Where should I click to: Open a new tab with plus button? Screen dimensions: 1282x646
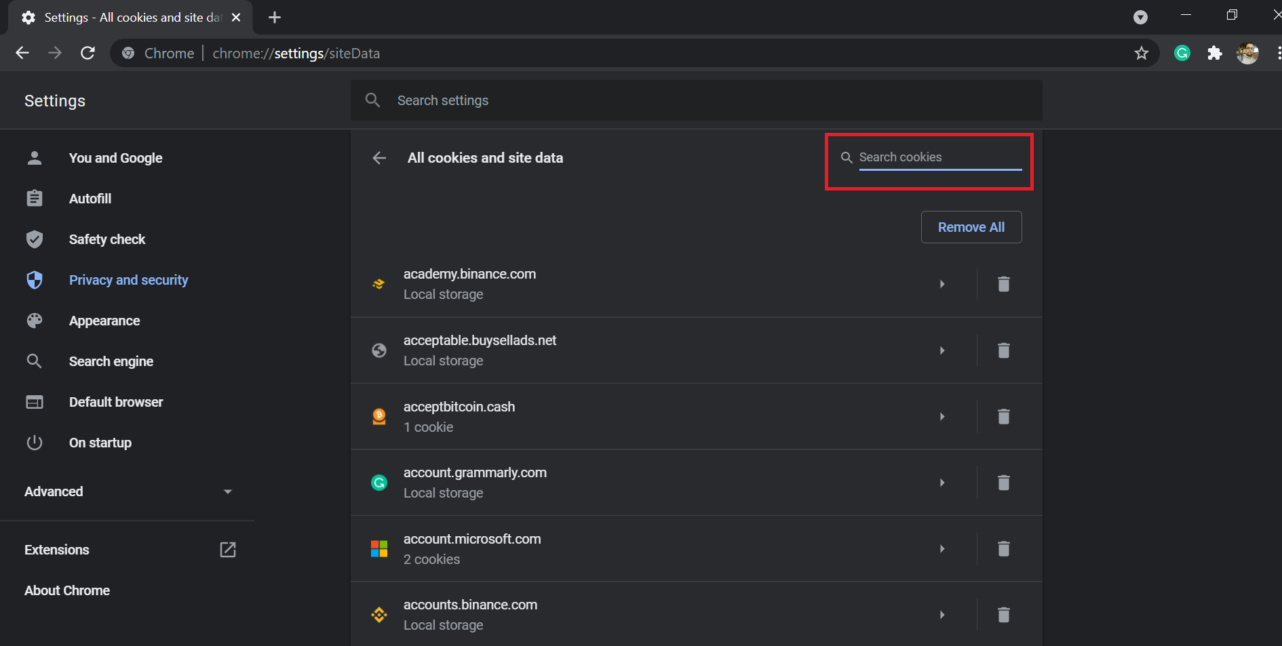[275, 18]
